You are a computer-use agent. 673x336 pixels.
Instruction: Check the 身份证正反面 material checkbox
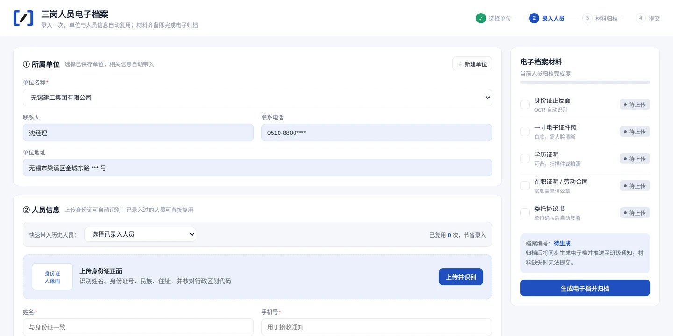525,105
